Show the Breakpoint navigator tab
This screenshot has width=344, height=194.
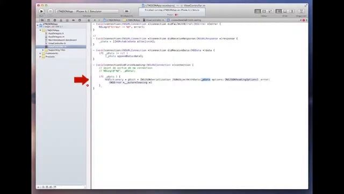(x=73, y=20)
